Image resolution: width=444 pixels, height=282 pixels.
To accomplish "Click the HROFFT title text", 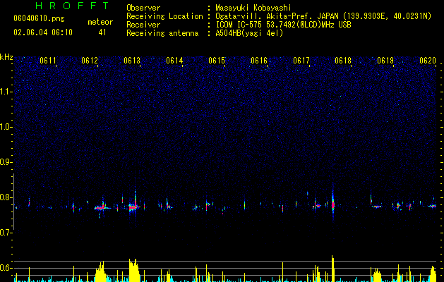I will 72,6.
